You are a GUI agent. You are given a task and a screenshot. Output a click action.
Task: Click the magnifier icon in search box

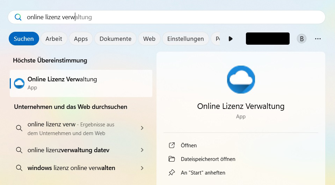coord(18,17)
